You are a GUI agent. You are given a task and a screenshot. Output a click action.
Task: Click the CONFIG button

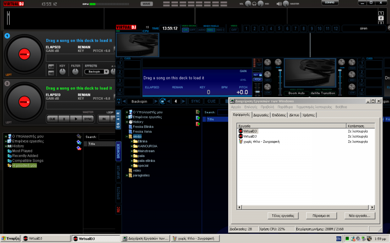(x=330, y=2)
